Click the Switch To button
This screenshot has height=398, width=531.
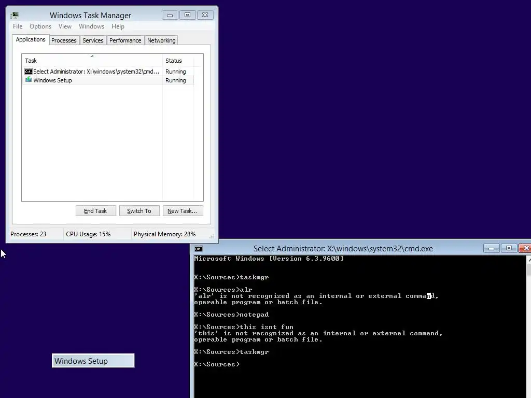(x=139, y=211)
